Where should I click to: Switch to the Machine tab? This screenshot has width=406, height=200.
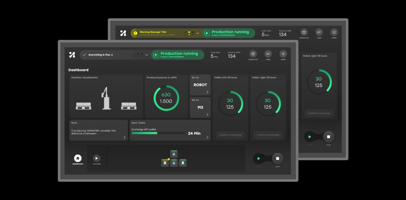[x=96, y=158]
